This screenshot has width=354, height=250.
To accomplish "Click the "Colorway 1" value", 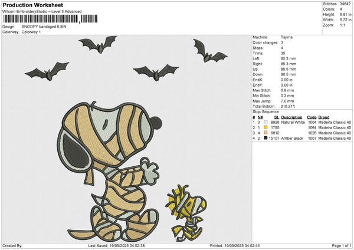I will pos(31,32).
